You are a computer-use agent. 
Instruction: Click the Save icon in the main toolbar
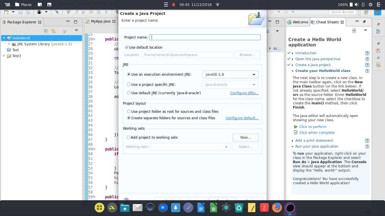(20, 12)
